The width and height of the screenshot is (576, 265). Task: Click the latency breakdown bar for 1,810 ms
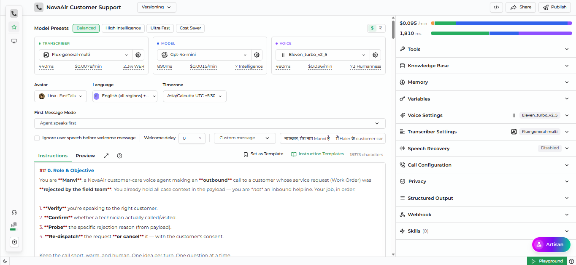[x=501, y=33]
